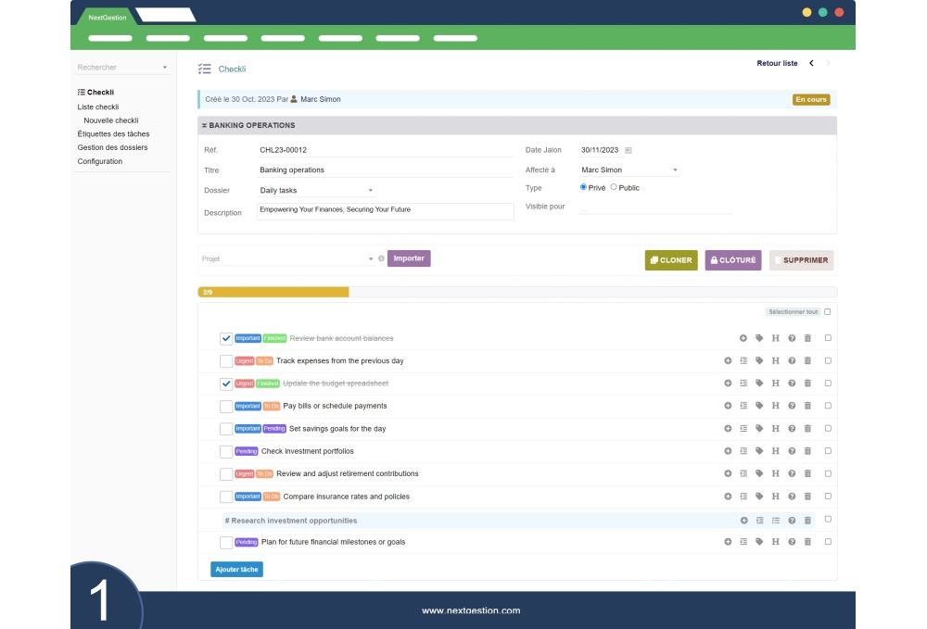The image size is (927, 629).
Task: Click list icon on Research investment opportunities heading
Action: tap(775, 520)
